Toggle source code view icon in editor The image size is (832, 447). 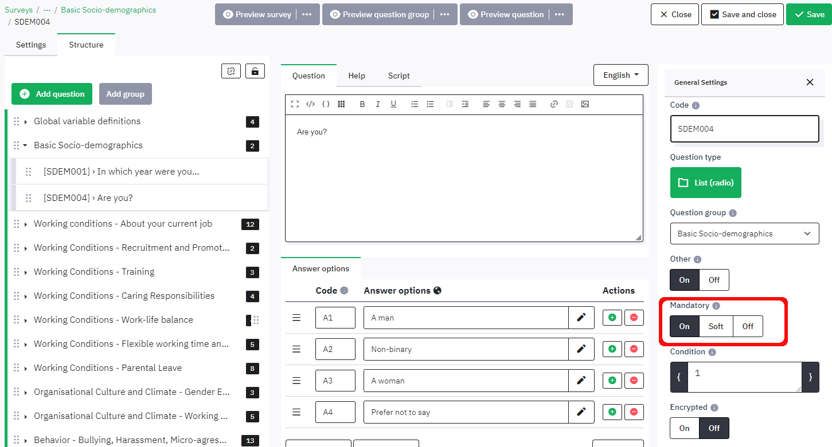coord(310,104)
